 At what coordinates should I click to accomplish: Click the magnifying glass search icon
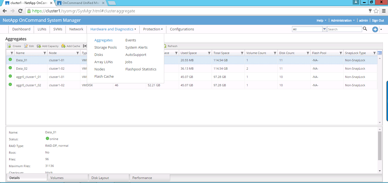click(x=365, y=29)
